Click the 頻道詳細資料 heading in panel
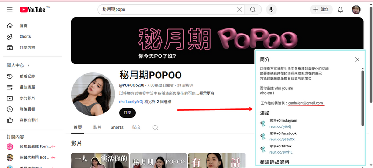Screen dimensions: 373x168 tap(275, 162)
